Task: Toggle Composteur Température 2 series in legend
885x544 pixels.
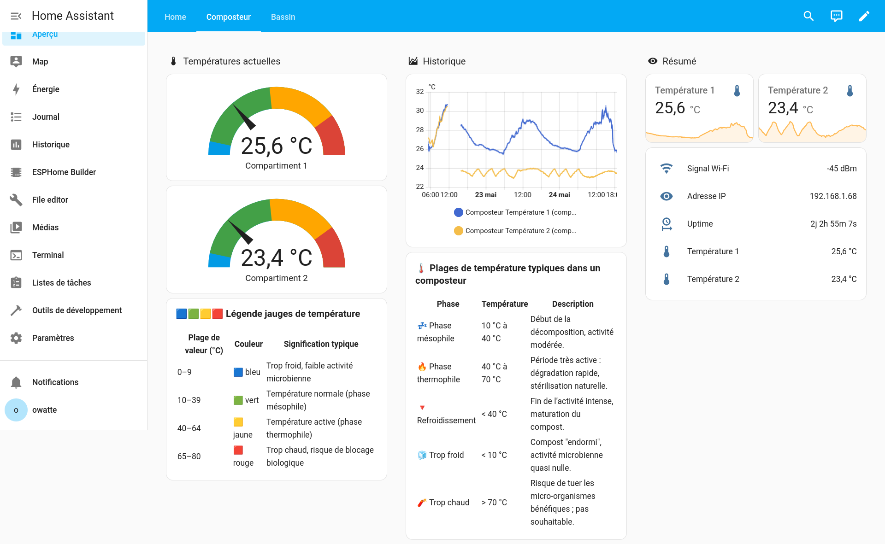Action: coord(515,231)
